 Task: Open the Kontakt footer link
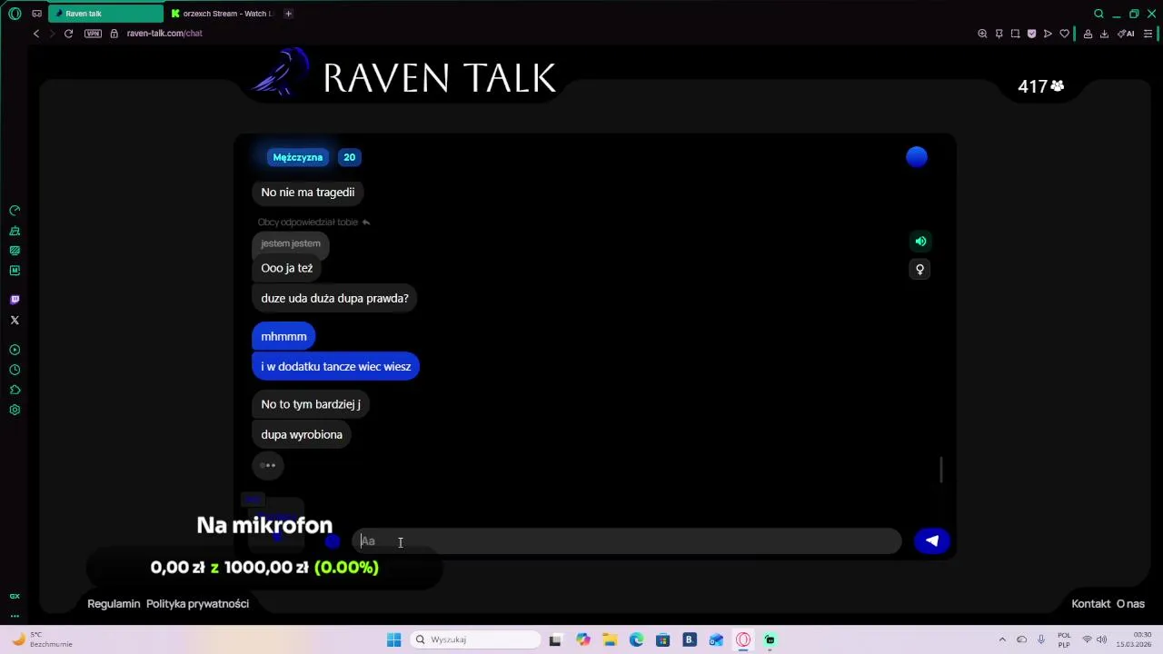[x=1091, y=604]
